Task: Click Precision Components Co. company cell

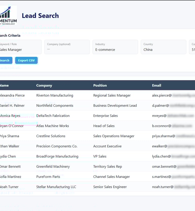Action: pos(57,146)
